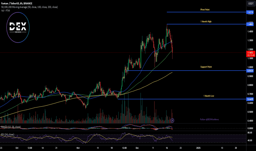256x151 pixels.
Task: Click the RSI (14, close) label
Action: tap(7, 135)
